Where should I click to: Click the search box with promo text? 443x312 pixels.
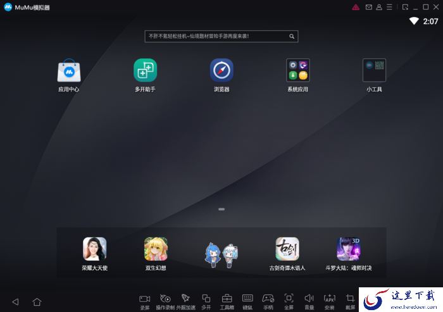tap(221, 37)
